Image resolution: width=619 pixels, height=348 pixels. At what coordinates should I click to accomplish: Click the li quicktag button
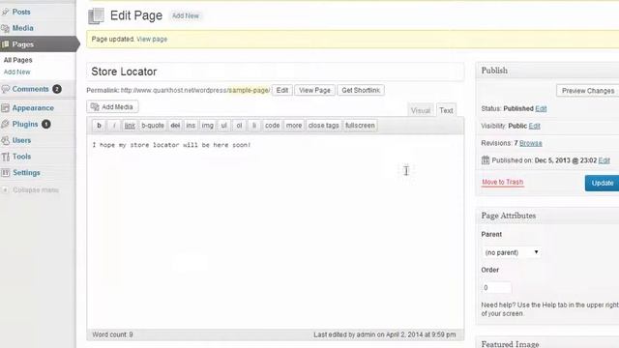pos(253,126)
